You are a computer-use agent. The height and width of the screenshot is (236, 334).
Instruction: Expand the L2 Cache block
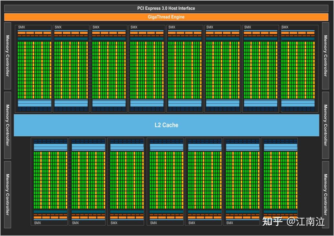pos(166,125)
